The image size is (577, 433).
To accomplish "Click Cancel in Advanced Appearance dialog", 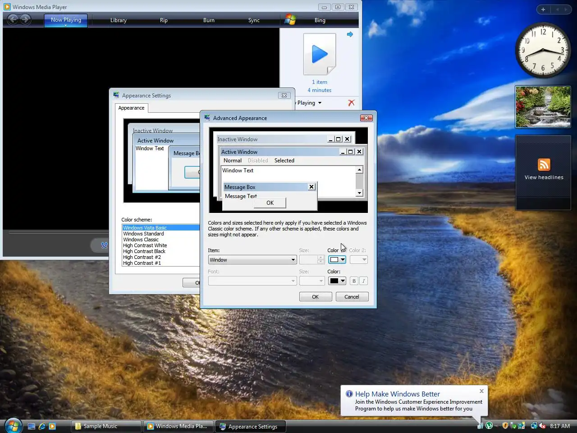I will click(x=352, y=297).
